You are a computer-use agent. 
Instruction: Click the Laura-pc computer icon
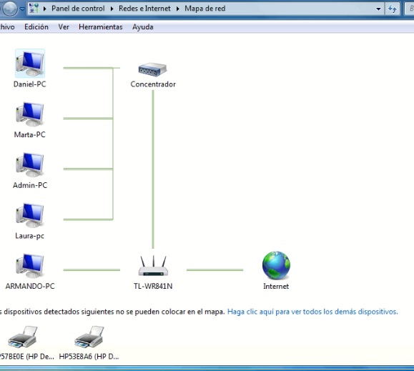(30, 215)
